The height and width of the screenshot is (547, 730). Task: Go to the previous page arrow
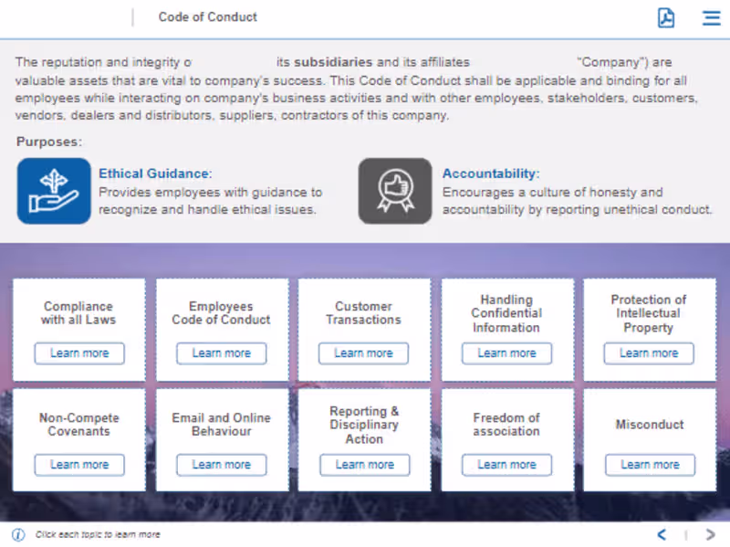(x=662, y=534)
